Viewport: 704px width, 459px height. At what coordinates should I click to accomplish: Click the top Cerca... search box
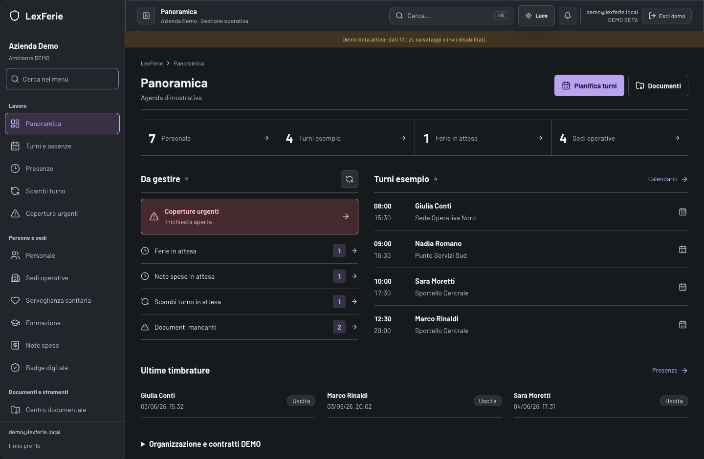[x=452, y=16]
